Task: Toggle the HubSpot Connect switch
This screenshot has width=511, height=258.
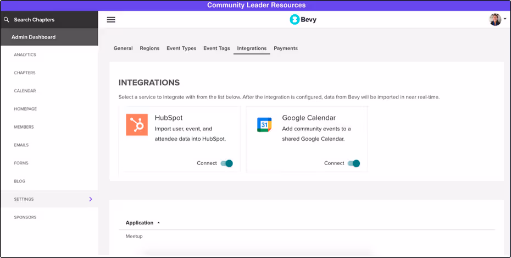Action: (227, 163)
